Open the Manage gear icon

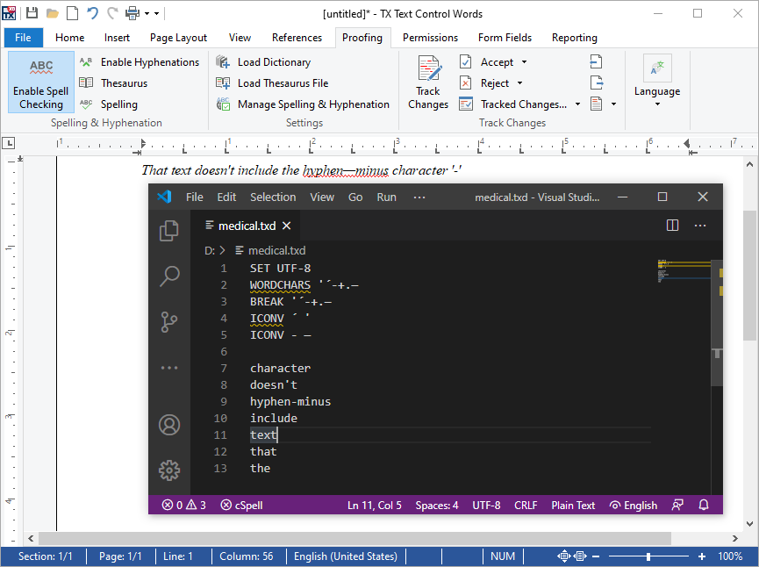(169, 470)
